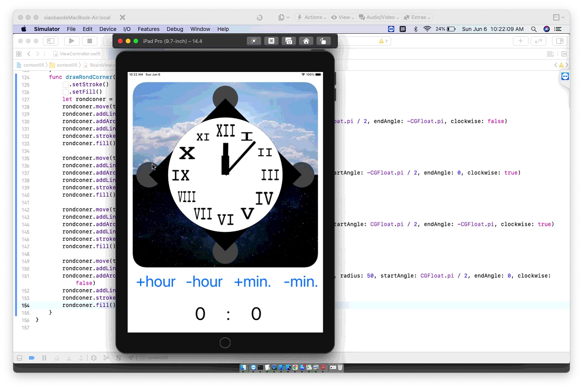
Task: Run the Xcode project play button
Action: pyautogui.click(x=72, y=41)
